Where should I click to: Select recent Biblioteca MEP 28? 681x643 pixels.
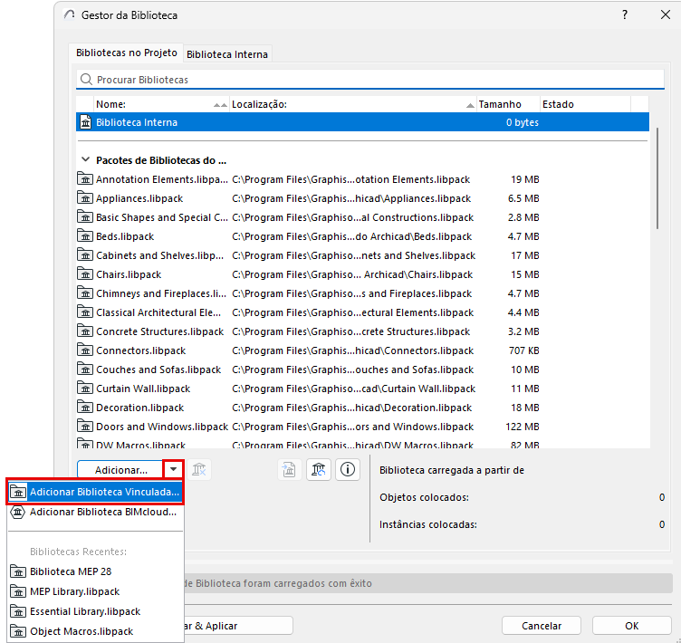click(x=95, y=571)
